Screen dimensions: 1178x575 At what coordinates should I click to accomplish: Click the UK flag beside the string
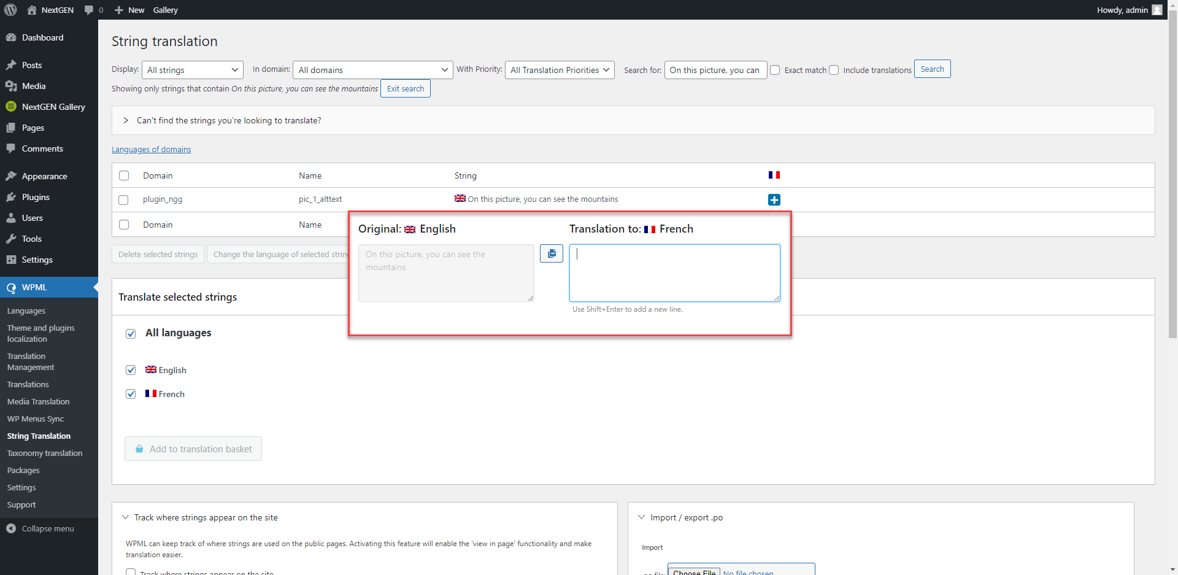(x=460, y=198)
